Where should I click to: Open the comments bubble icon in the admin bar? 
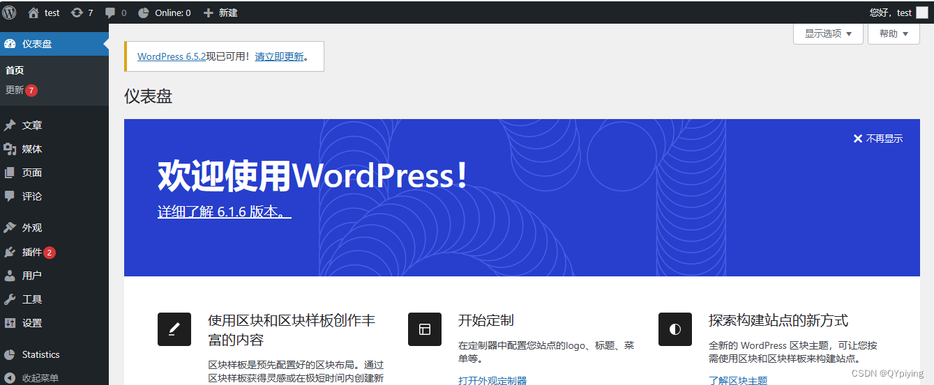coord(110,13)
